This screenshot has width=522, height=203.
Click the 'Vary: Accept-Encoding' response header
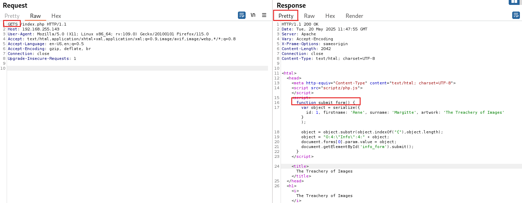click(307, 39)
